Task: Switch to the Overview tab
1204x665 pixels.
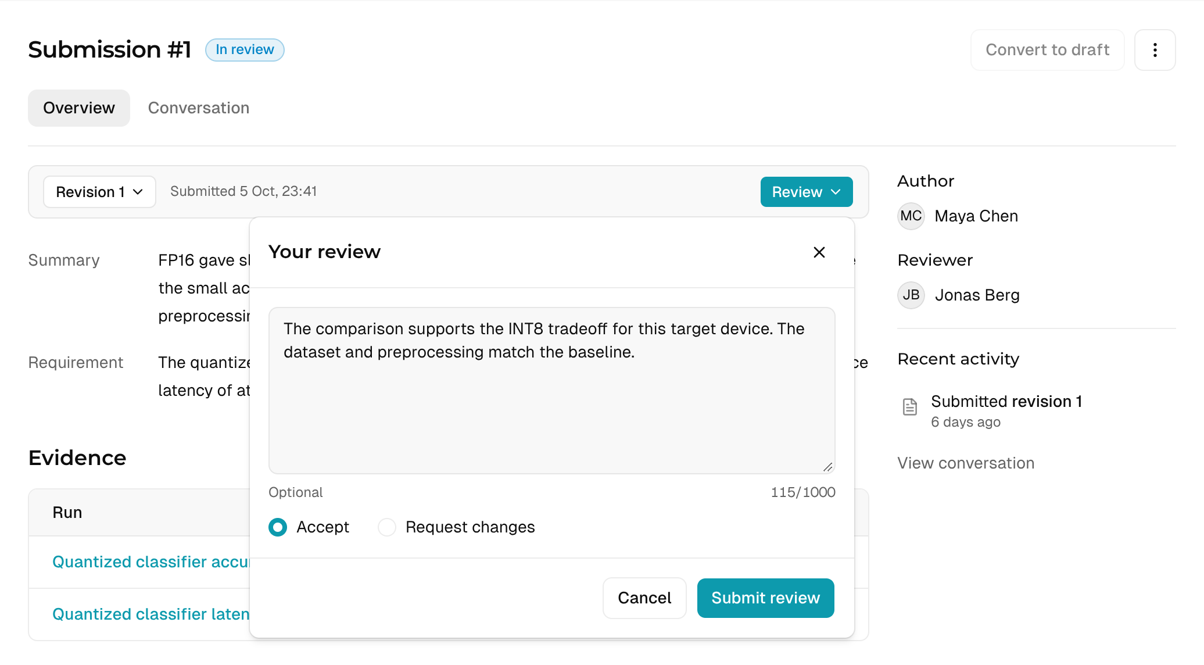Action: (79, 108)
